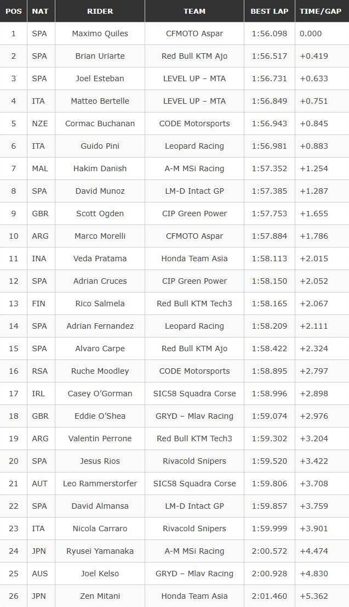The image size is (349, 607).
Task: Click the NZE nationality code
Action: (x=40, y=123)
